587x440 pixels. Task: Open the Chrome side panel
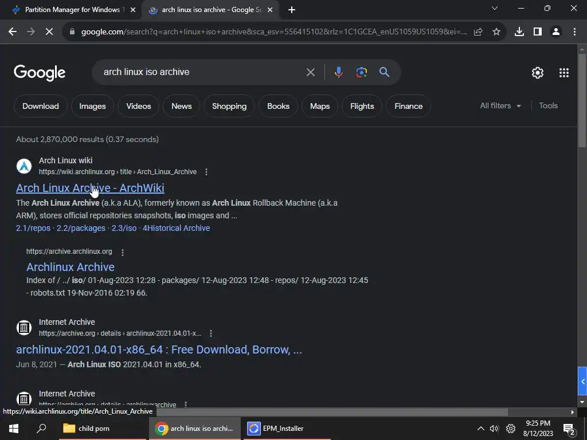pyautogui.click(x=538, y=32)
